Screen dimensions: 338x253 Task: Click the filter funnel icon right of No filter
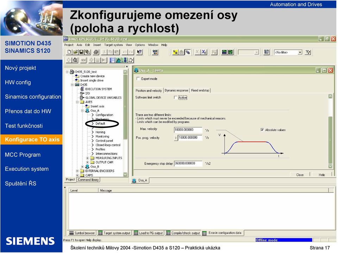point(308,52)
